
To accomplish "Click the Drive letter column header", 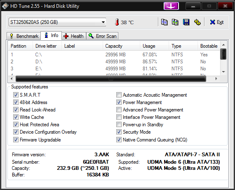I will coord(47,46).
